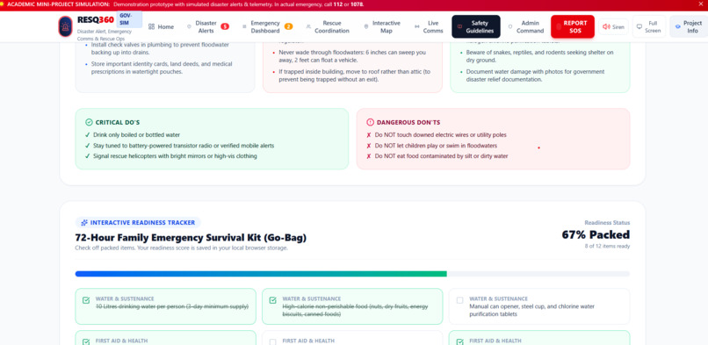Image resolution: width=708 pixels, height=345 pixels.
Task: Click the '67% Packed' readiness value
Action: click(x=596, y=235)
